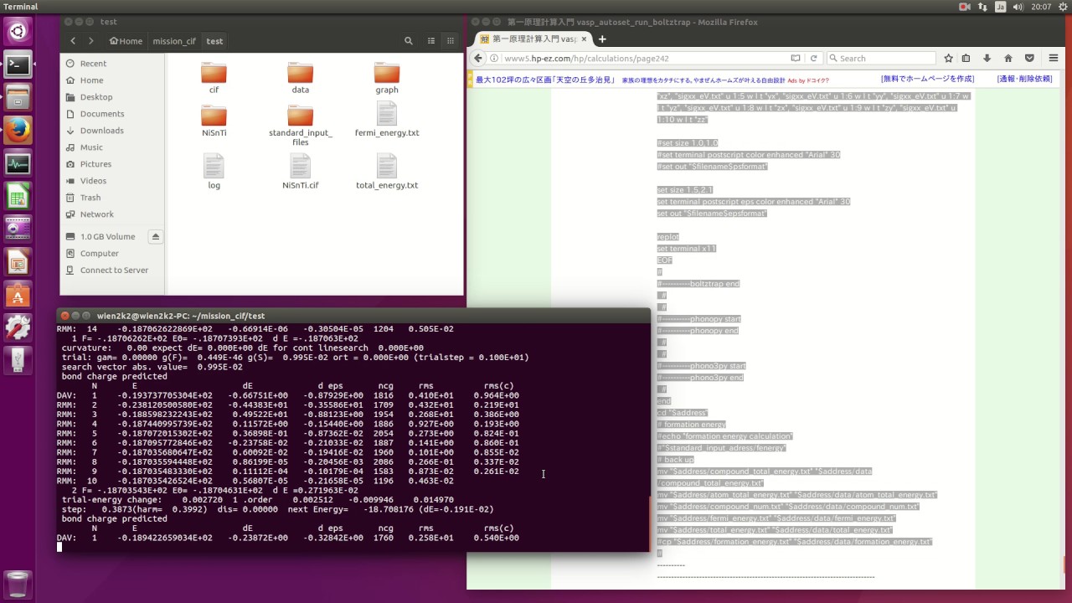1072x603 pixels.
Task: Open Firefox downloads arrow
Action: click(987, 59)
